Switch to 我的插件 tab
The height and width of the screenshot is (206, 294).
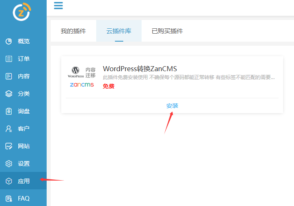pyautogui.click(x=73, y=31)
